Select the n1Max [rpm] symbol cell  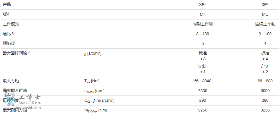[x=94, y=91]
